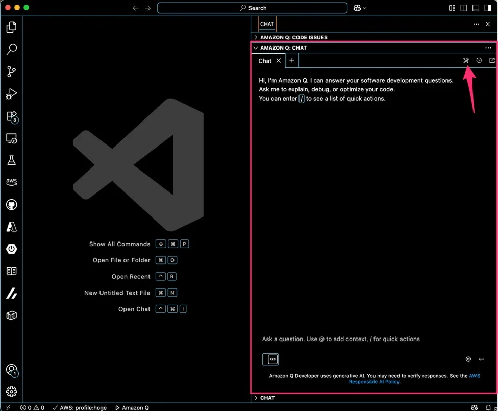Open the Azure view in the activity bar
The width and height of the screenshot is (498, 411).
[11, 227]
